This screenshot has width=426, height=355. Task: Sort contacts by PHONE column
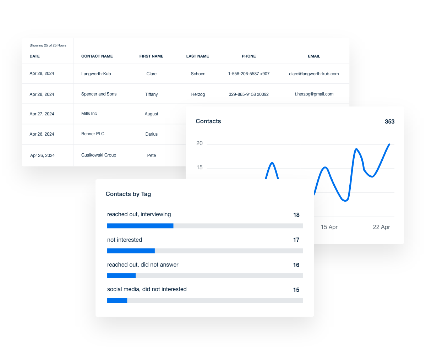pos(248,56)
